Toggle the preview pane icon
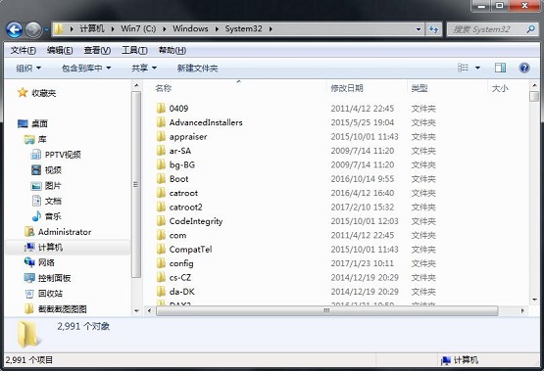Viewport: 544px width, 371px height. [x=500, y=68]
